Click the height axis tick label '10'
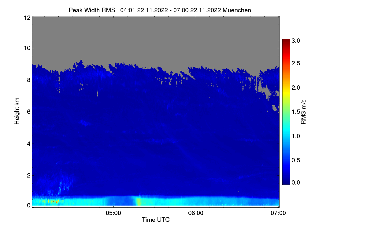367x244 pixels. pos(27,48)
